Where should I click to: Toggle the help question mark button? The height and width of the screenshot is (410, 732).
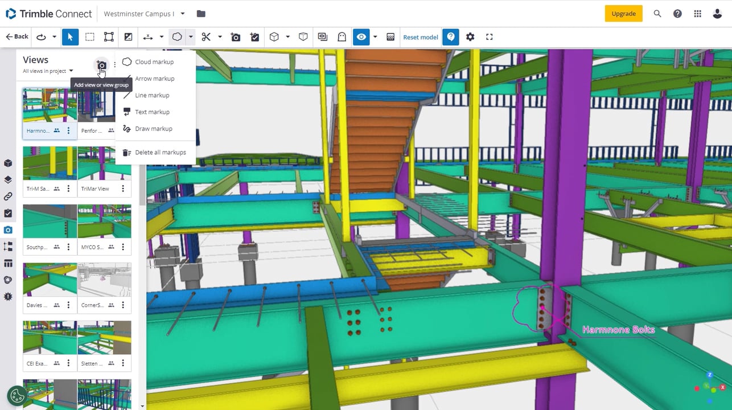pos(451,37)
